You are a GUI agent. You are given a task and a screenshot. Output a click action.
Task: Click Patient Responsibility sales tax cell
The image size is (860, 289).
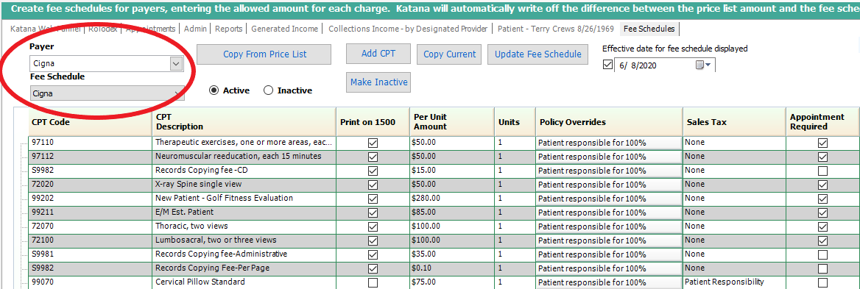[734, 282]
